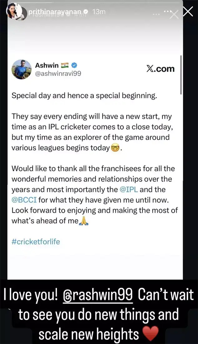Click the X.com logo
This screenshot has width=198, height=344.
tap(161, 69)
